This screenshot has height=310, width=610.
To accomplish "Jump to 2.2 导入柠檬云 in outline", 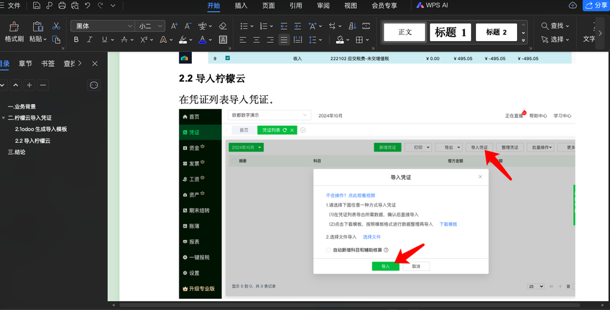I will 33,140.
